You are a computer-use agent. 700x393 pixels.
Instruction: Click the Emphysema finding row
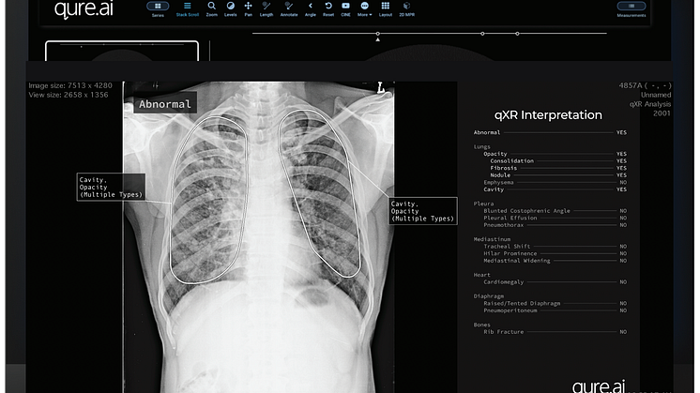pos(555,183)
